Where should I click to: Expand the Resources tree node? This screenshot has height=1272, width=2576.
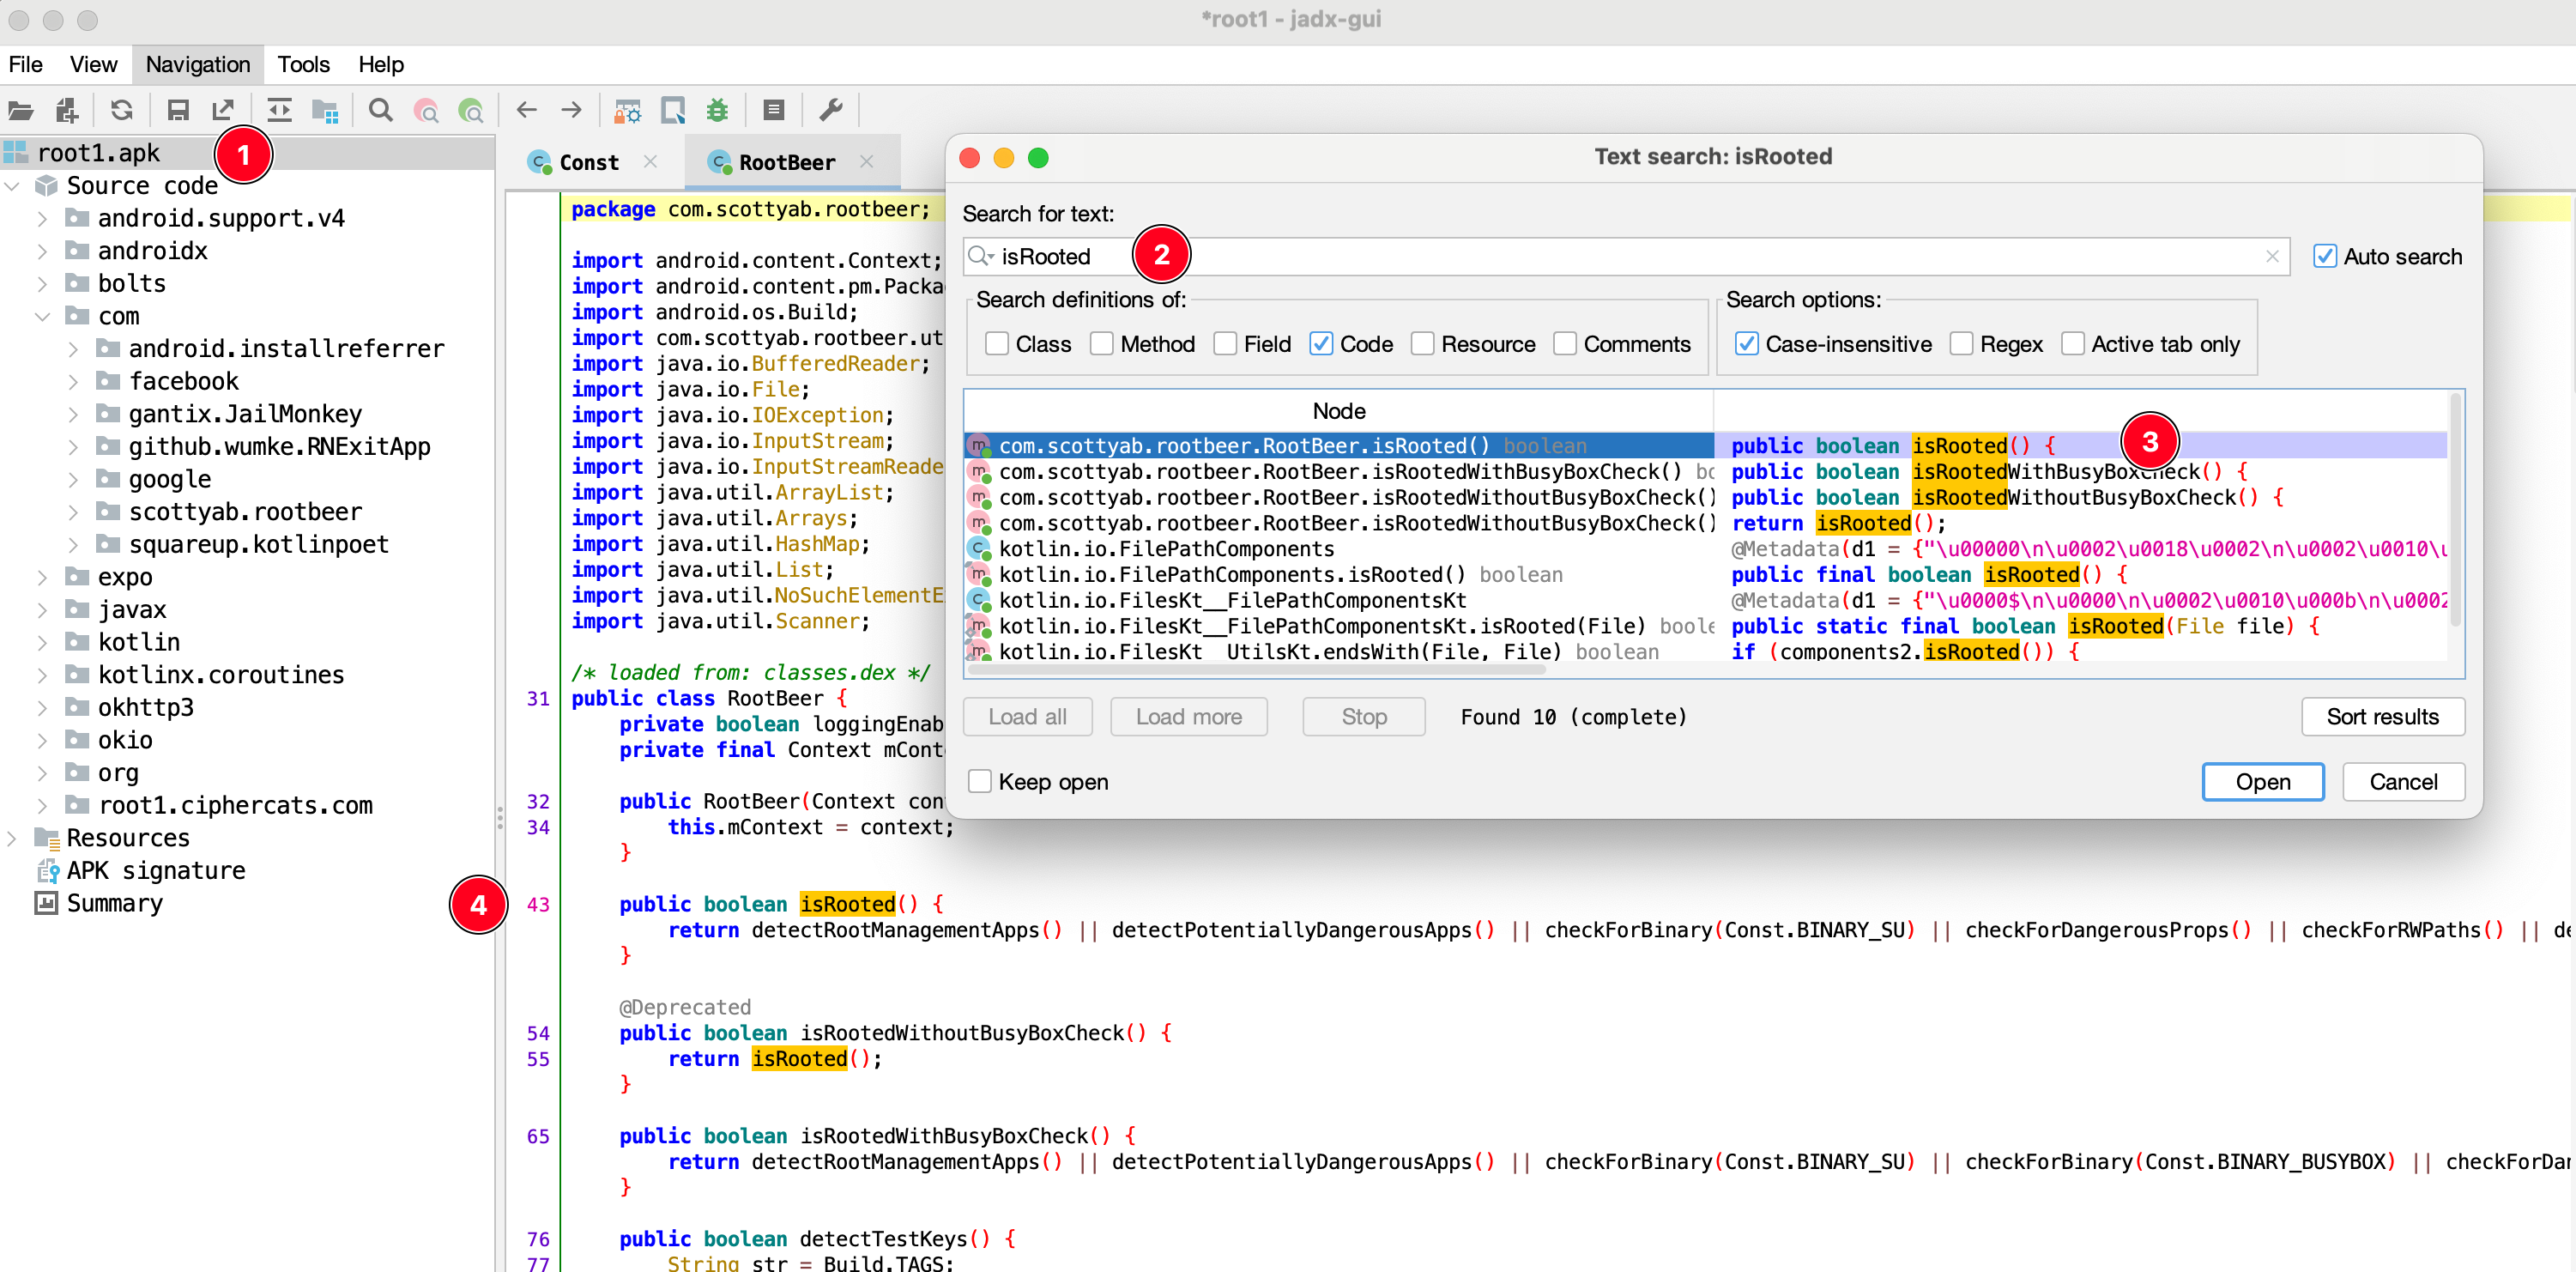(12, 838)
